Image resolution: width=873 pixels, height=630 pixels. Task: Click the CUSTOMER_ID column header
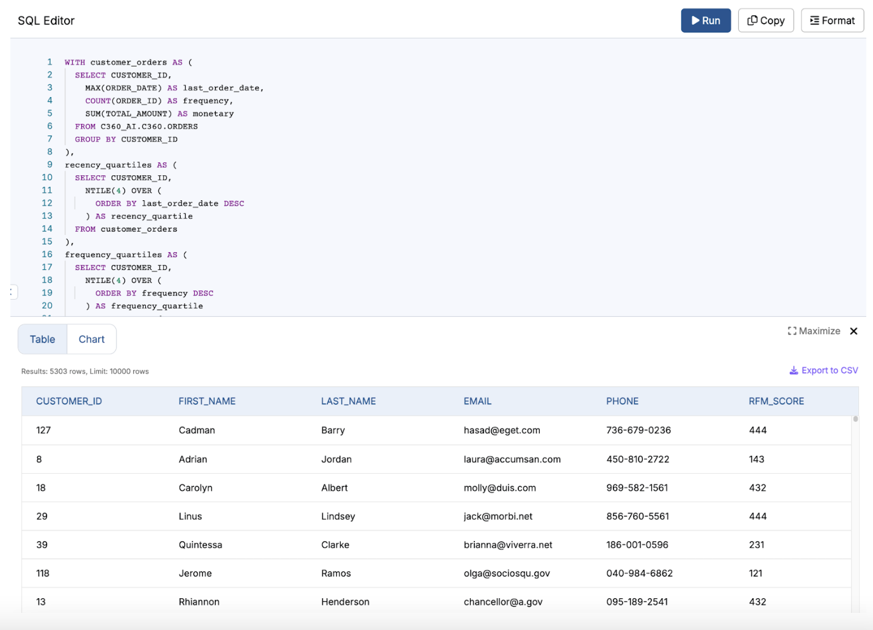[x=69, y=401]
